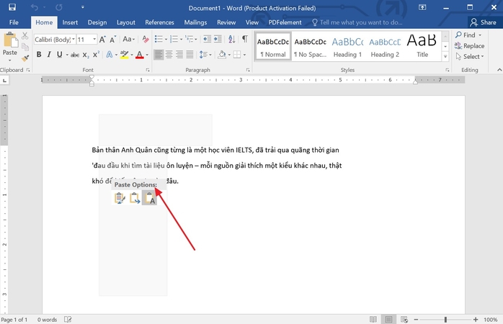Viewport: 503px width, 324px height.
Task: Open the Paste dropdown arrow
Action: 10,60
